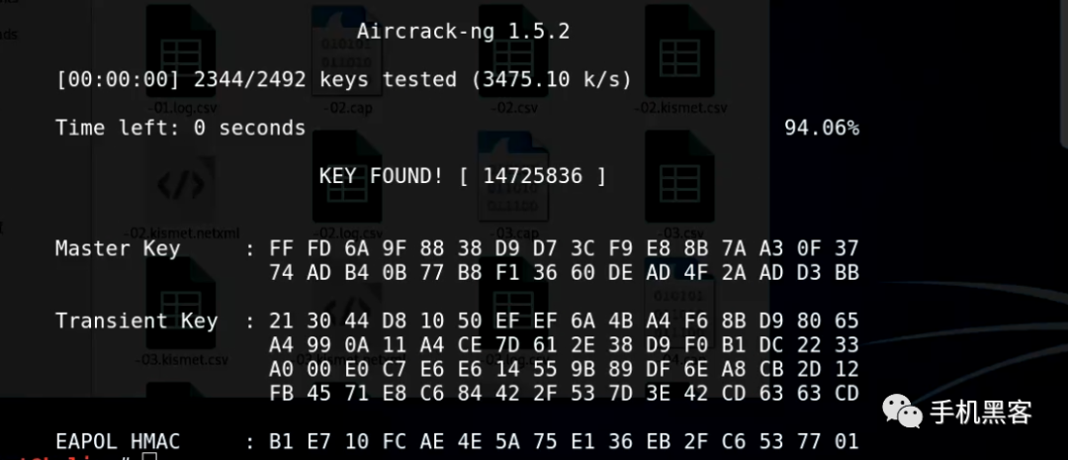This screenshot has height=460, width=1068.
Task: Click the 94.06% progress value
Action: click(x=822, y=128)
